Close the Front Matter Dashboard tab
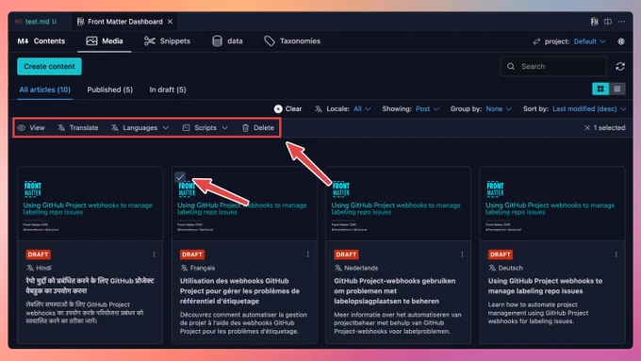This screenshot has width=641, height=361. click(x=170, y=22)
